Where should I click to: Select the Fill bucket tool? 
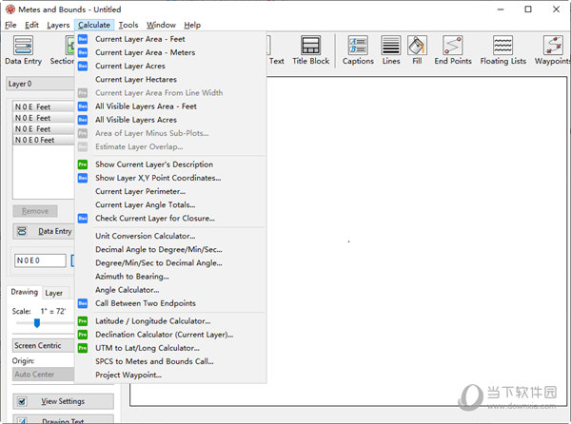tap(417, 50)
